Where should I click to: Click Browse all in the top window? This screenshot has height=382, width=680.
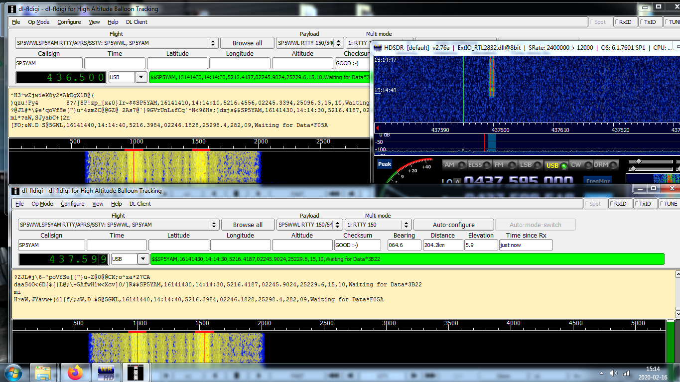[x=247, y=43]
